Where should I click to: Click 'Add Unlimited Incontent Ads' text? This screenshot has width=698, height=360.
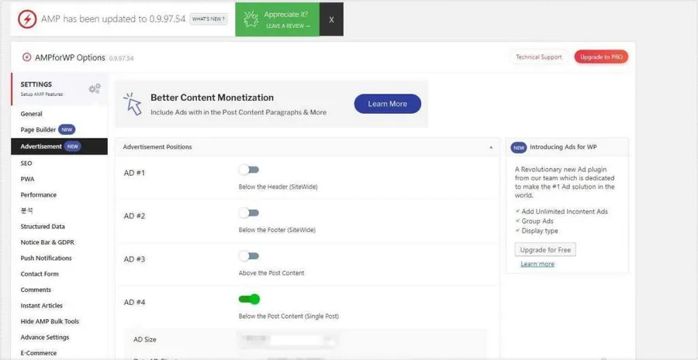(565, 211)
